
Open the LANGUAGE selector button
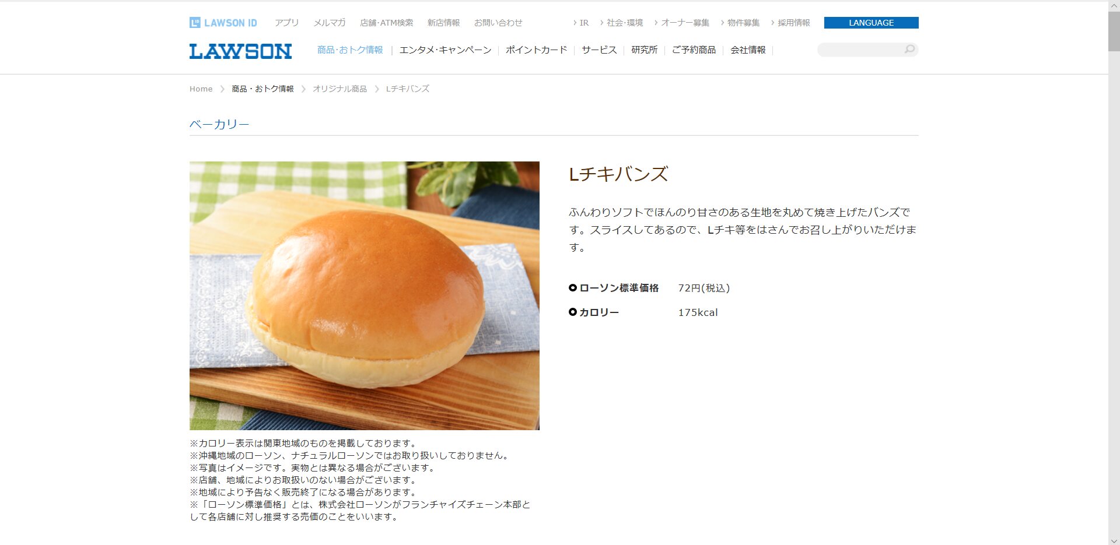(x=871, y=23)
